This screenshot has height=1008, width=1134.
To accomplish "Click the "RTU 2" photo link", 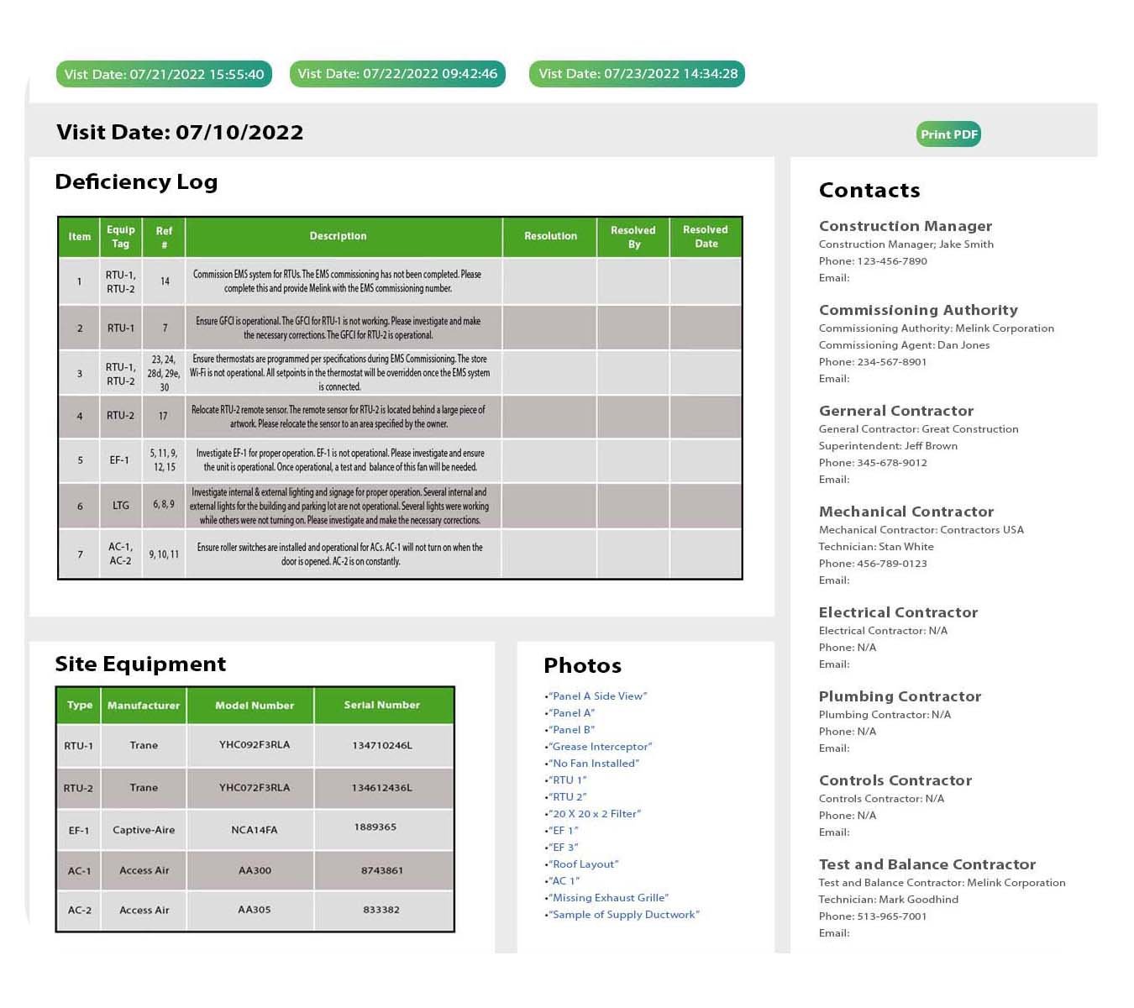I will coord(568,797).
